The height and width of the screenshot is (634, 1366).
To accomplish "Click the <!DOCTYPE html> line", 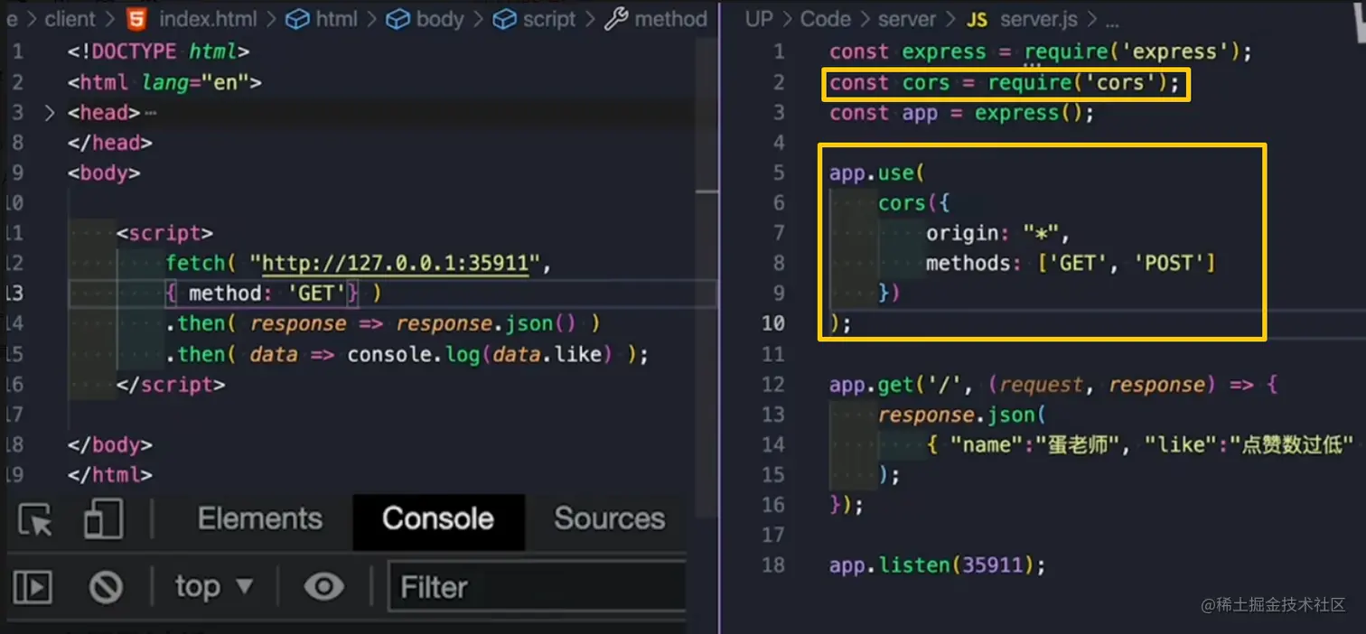I will 158,52.
